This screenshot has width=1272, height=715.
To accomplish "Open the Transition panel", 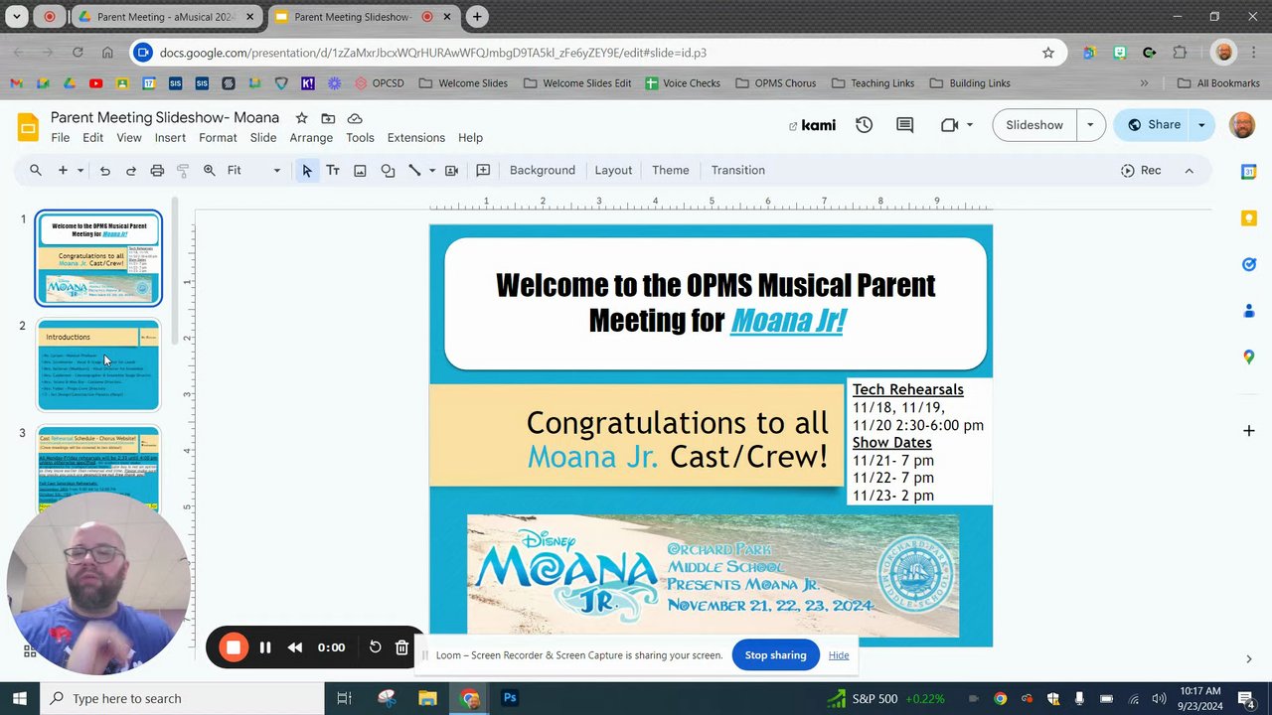I will (x=737, y=171).
